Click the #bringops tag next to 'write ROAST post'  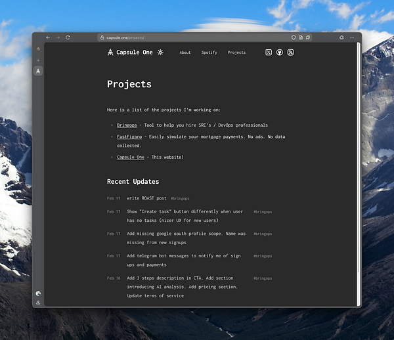(x=180, y=198)
